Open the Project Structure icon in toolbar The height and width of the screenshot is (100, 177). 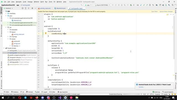coord(157,5)
